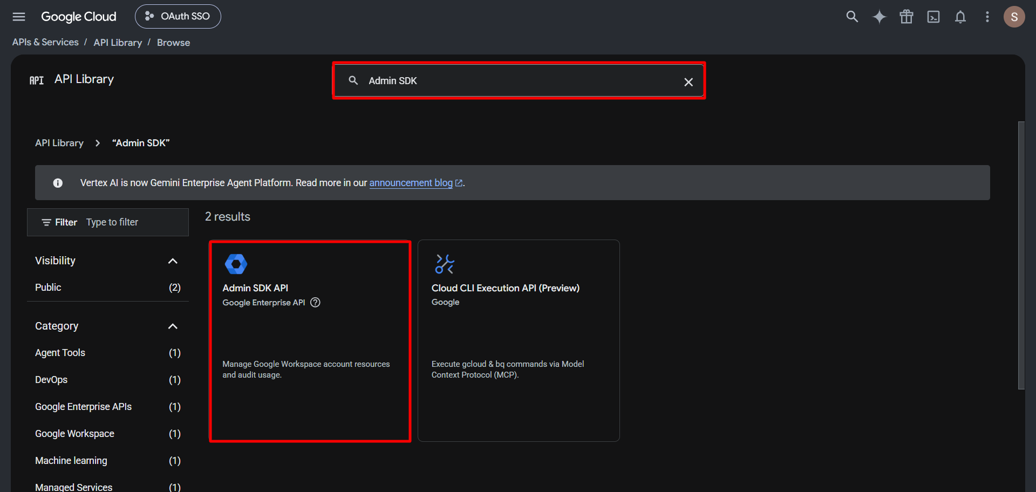The image size is (1036, 492).
Task: Click the user account avatar S
Action: coord(1014,17)
